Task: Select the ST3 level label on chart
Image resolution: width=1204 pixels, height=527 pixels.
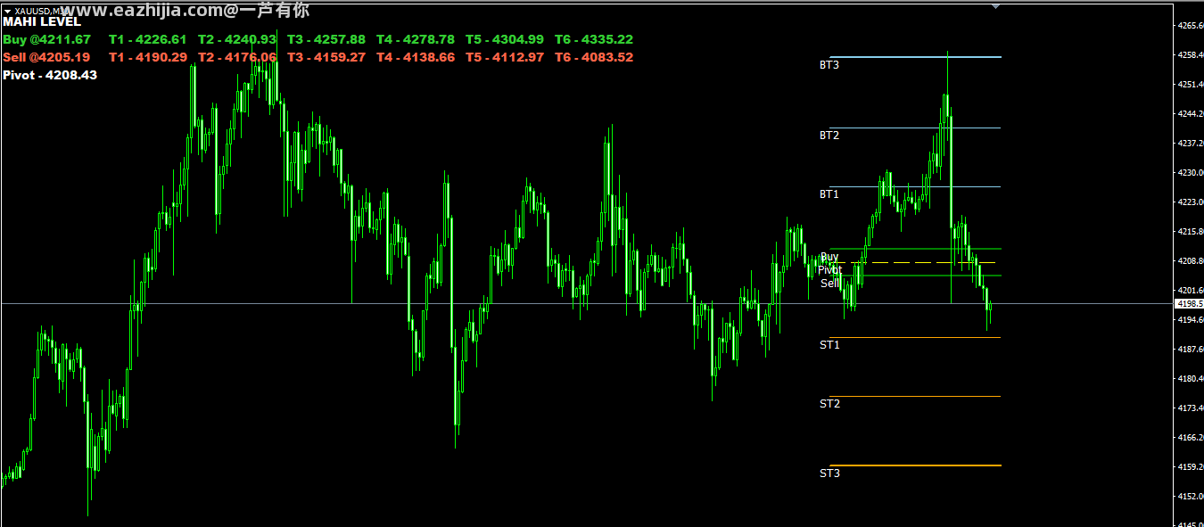Action: pos(829,473)
